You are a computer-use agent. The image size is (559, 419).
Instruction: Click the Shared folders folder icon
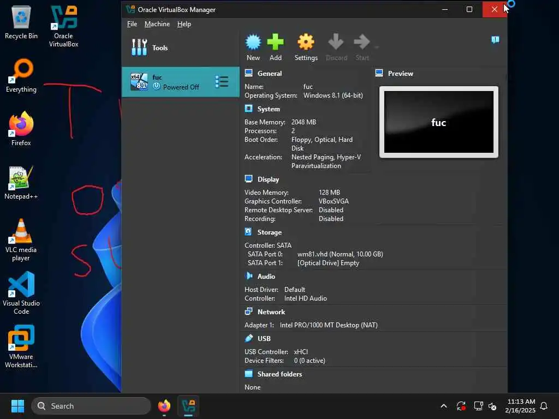(248, 373)
